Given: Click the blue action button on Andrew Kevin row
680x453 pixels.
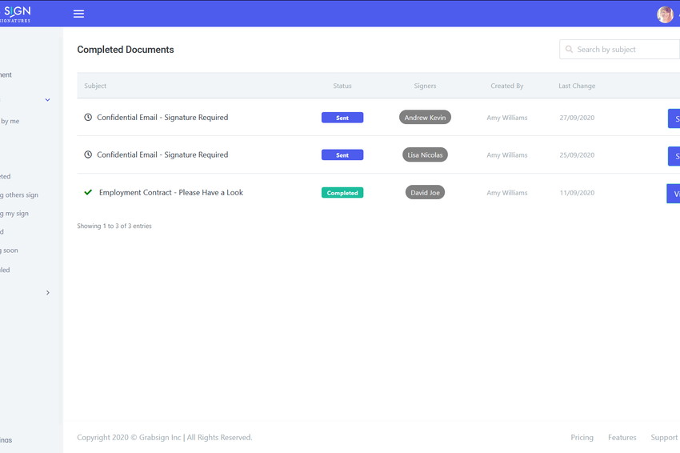Looking at the screenshot, I should tap(674, 118).
